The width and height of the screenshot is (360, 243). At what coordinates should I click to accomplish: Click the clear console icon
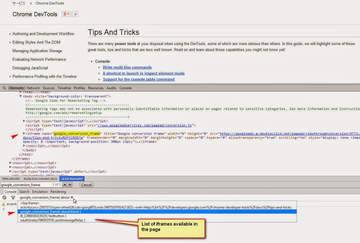click(x=4, y=198)
